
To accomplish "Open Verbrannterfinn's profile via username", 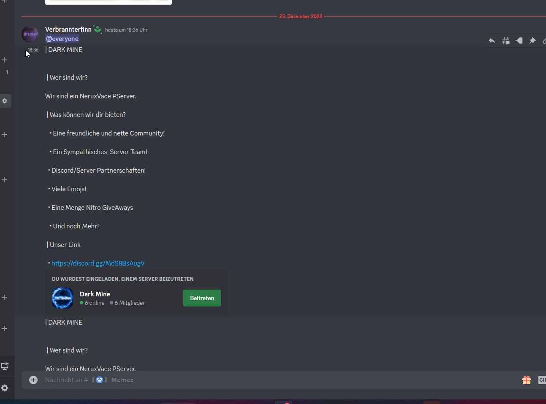I will [68, 29].
